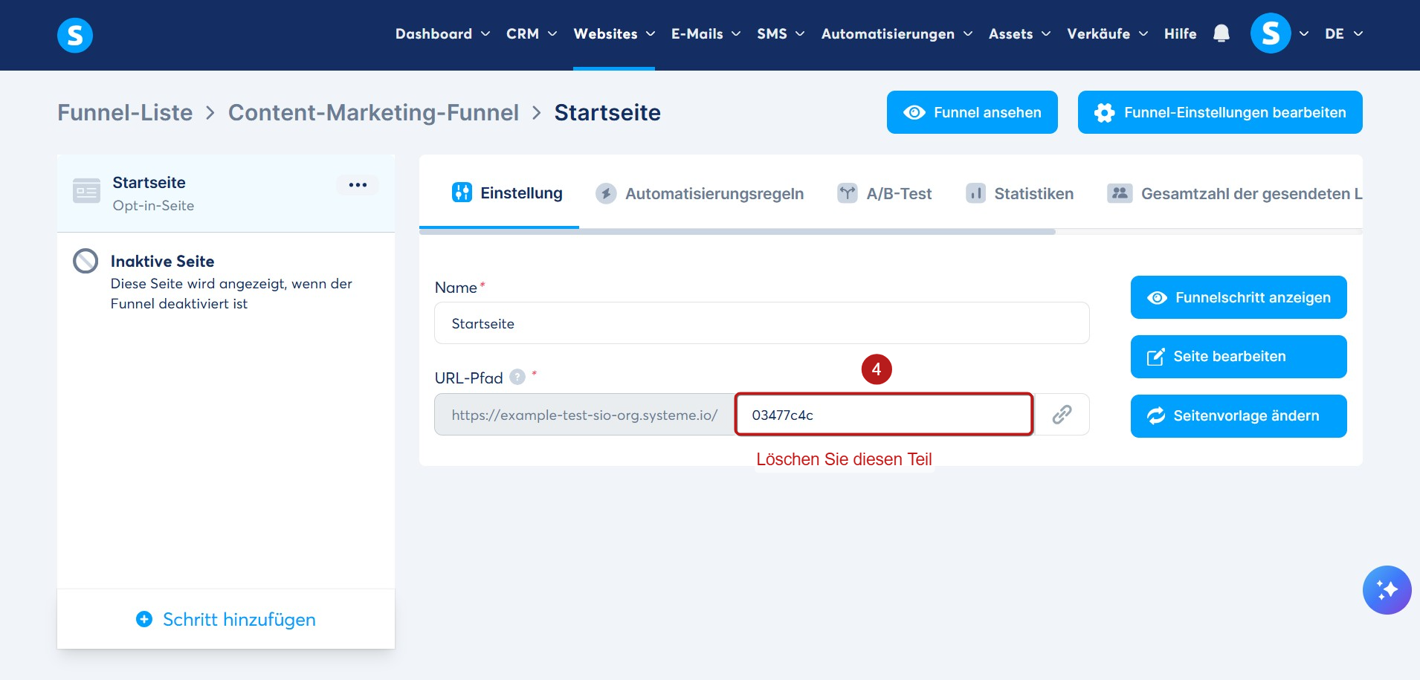Click the systeme.io logo in header
The width and height of the screenshot is (1420, 680).
[x=75, y=35]
